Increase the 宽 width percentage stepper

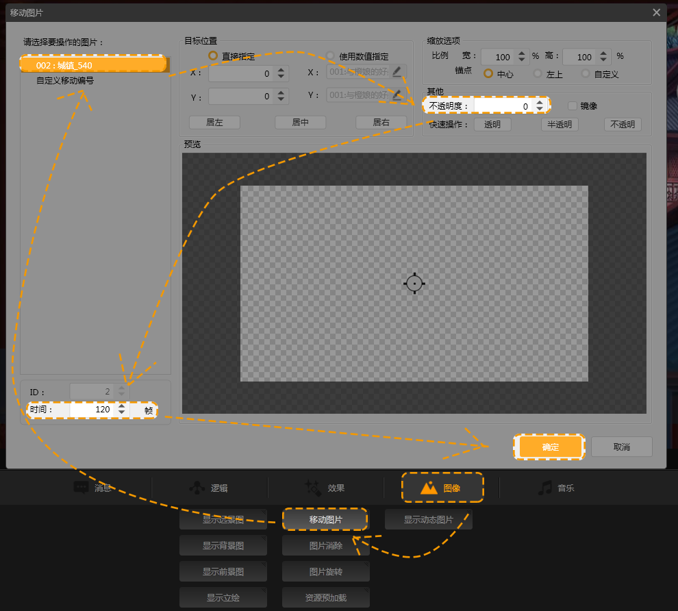[522, 53]
